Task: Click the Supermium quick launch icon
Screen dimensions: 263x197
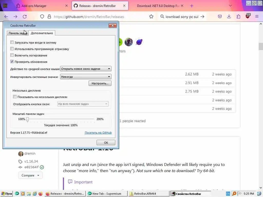Action: point(17,194)
